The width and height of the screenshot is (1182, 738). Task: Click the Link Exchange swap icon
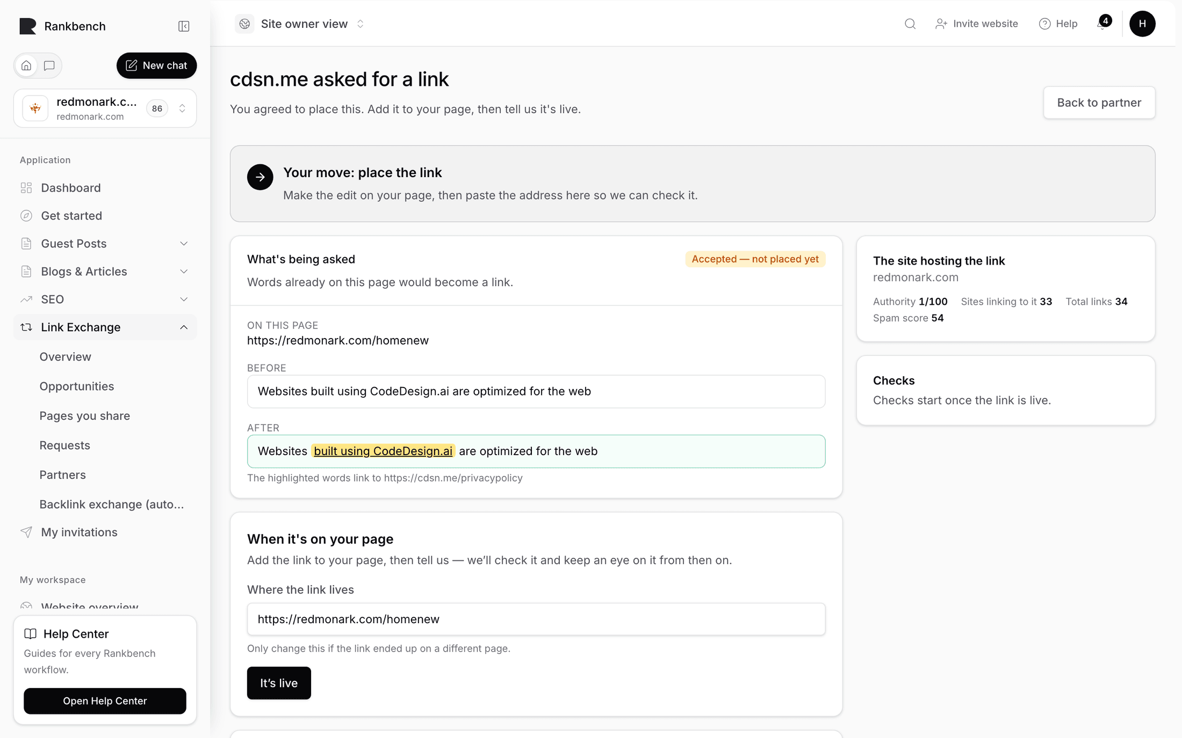tap(26, 327)
